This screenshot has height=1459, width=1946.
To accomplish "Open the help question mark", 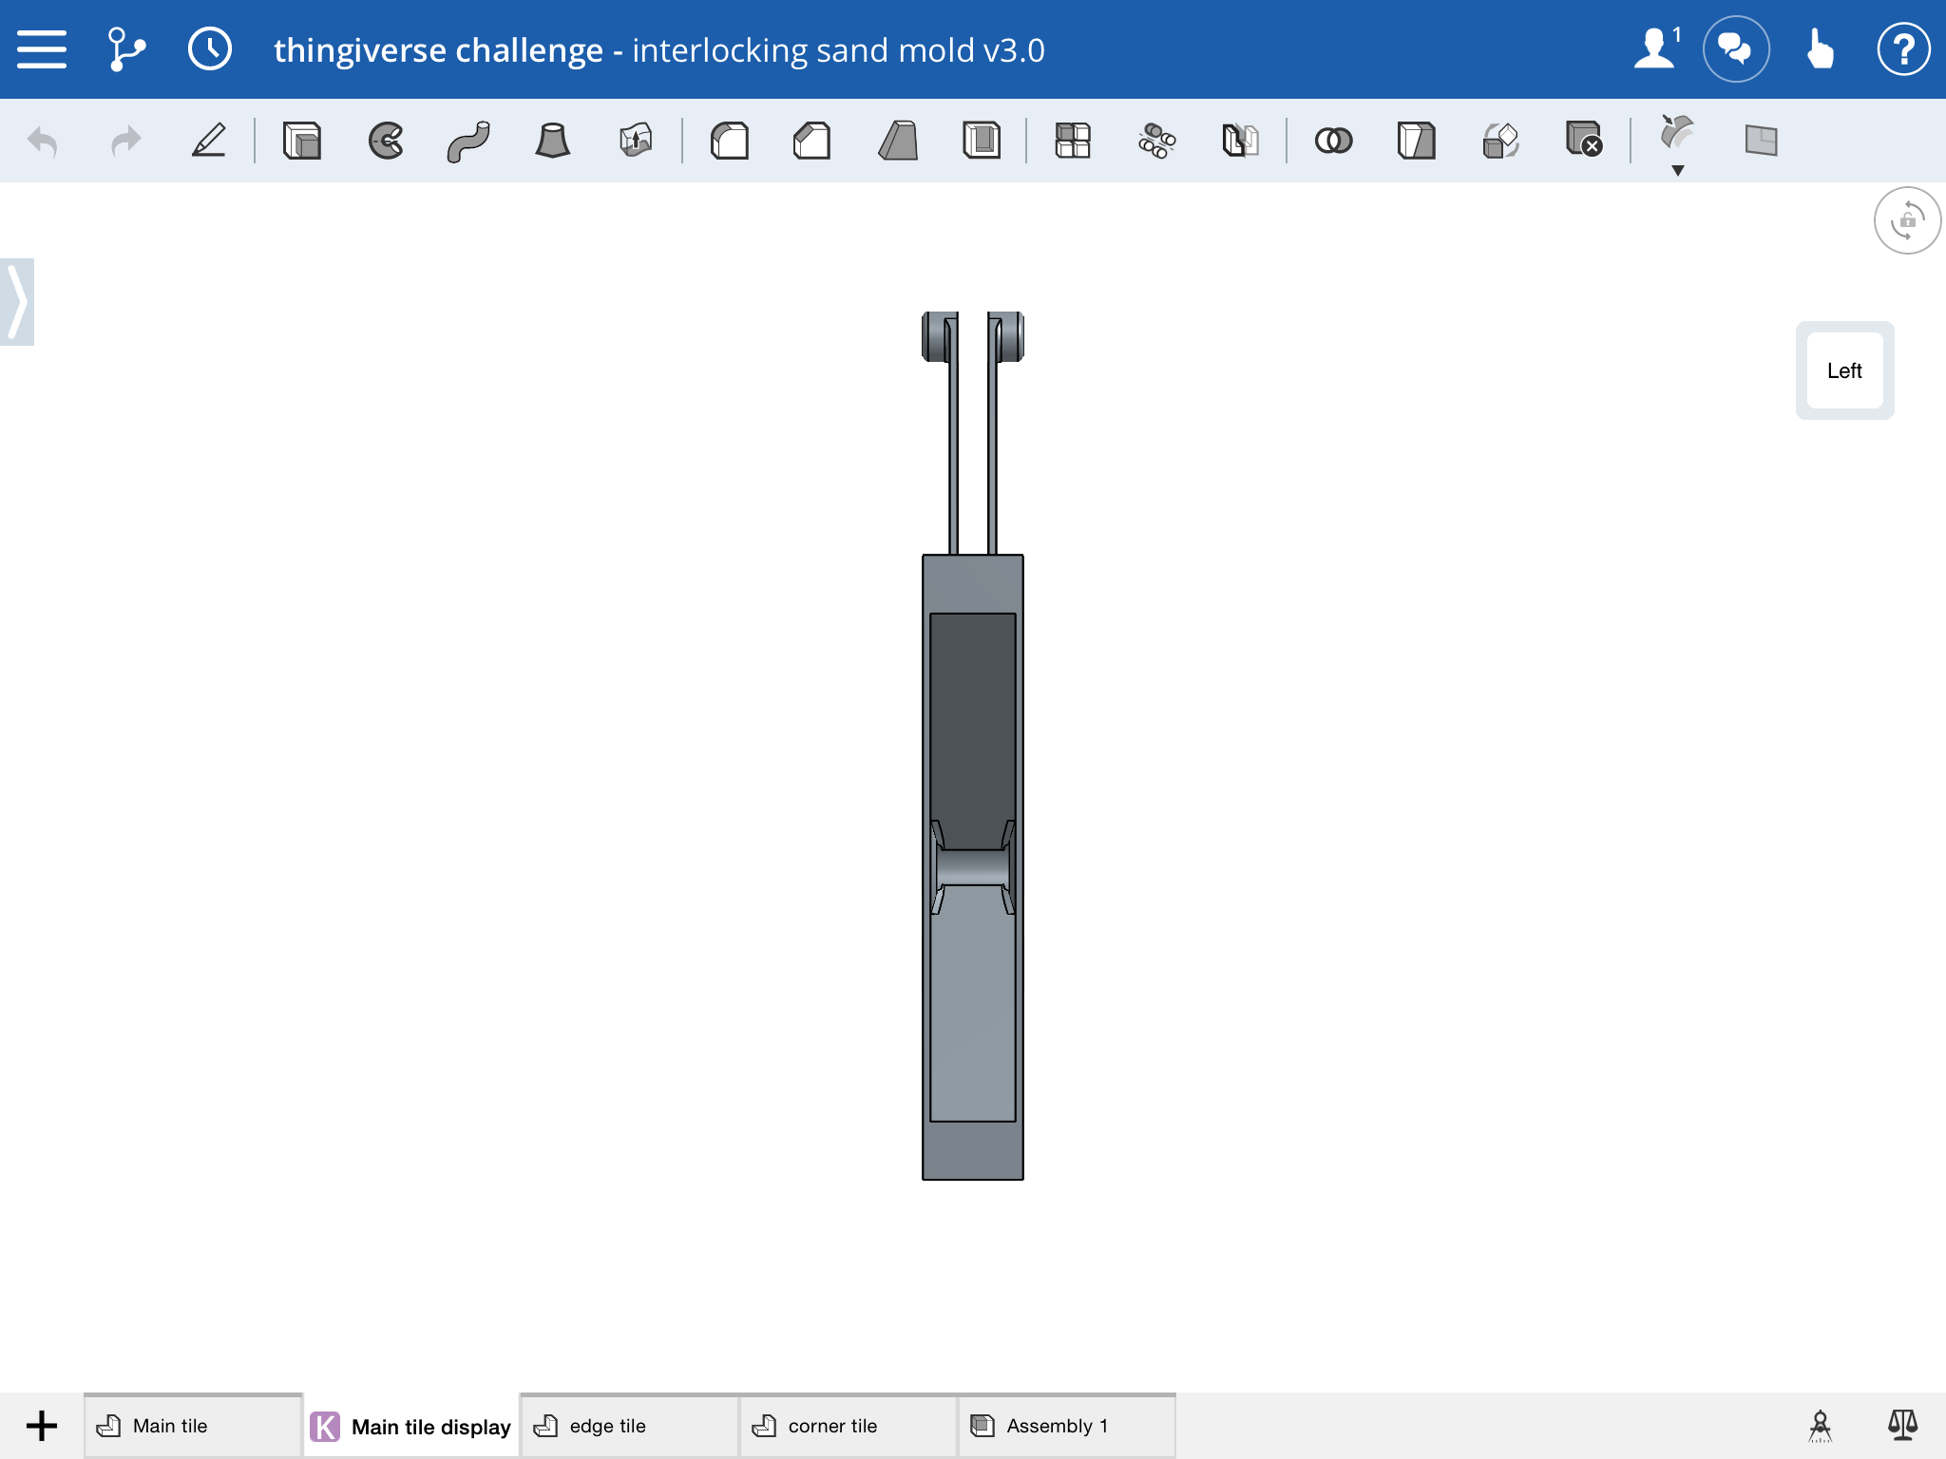I will coord(1903,49).
